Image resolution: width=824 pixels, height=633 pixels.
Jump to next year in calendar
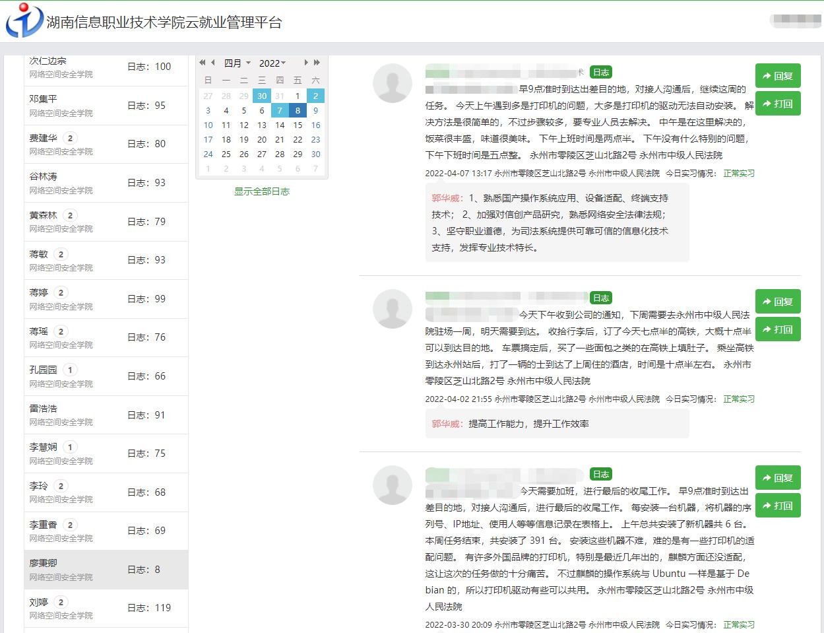(317, 63)
